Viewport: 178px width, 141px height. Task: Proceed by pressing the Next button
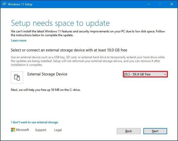coord(155,131)
